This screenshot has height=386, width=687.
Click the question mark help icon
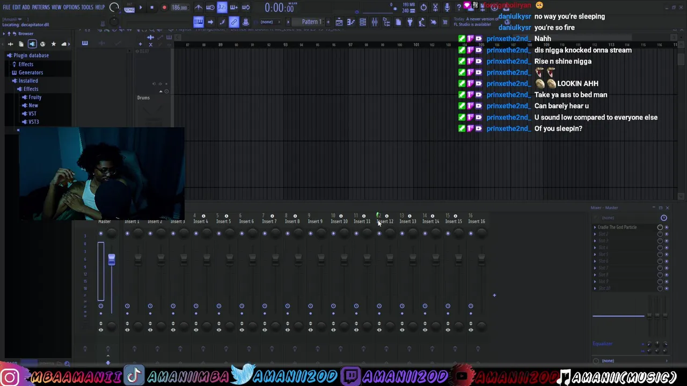pos(458,8)
